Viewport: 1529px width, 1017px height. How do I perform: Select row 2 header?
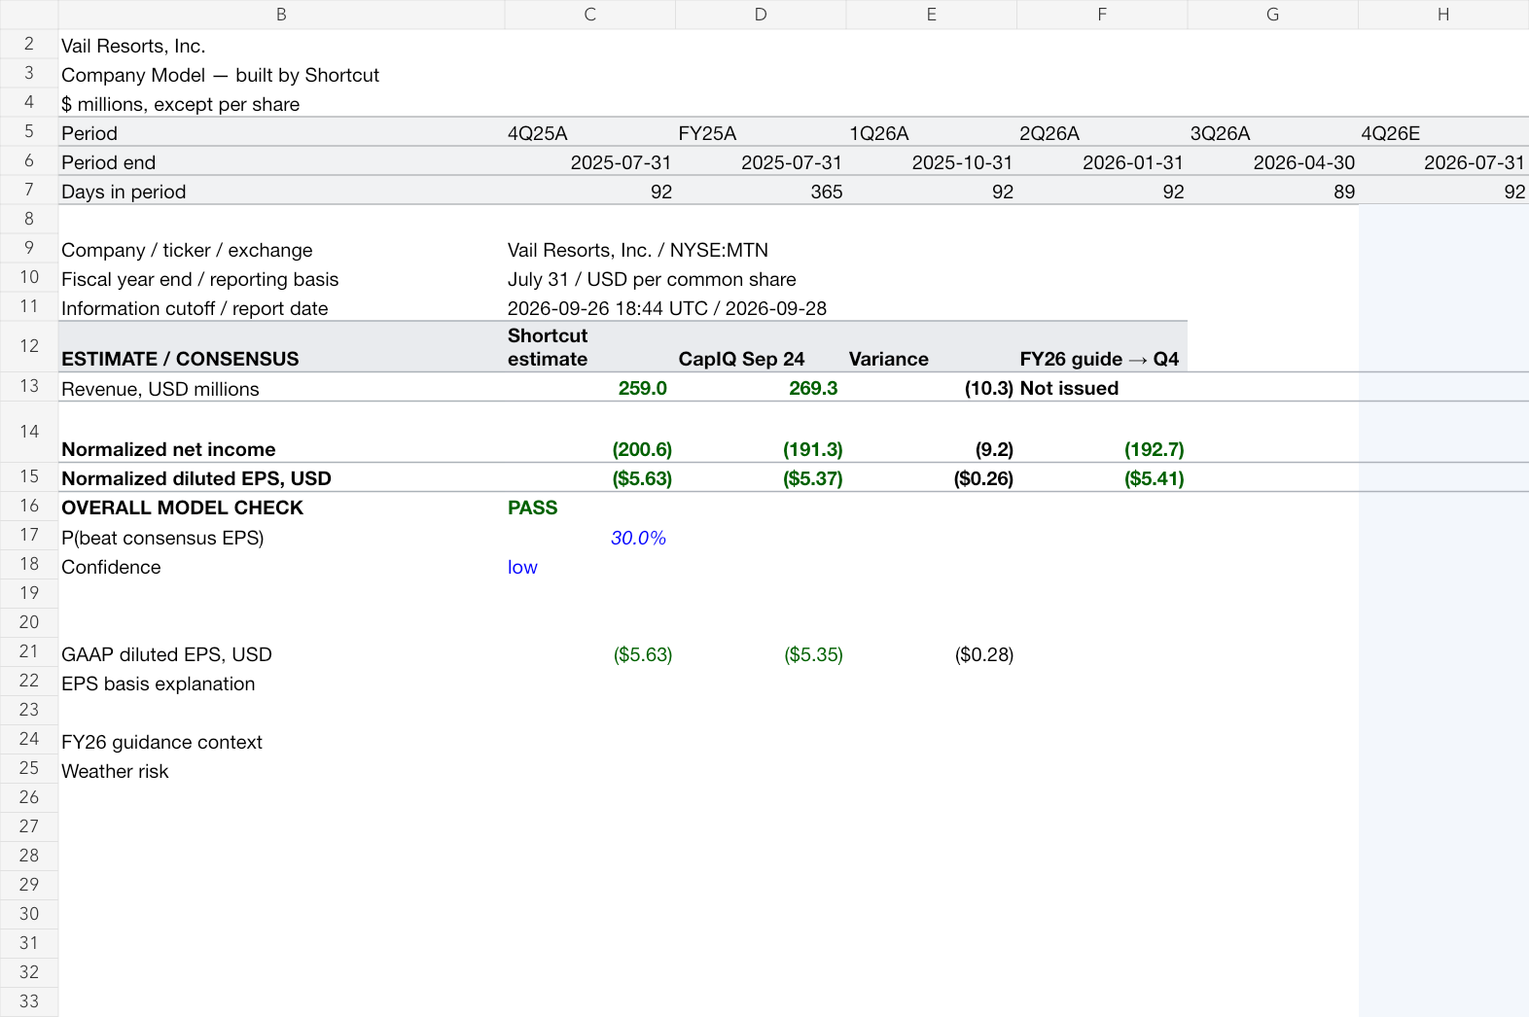coord(29,44)
